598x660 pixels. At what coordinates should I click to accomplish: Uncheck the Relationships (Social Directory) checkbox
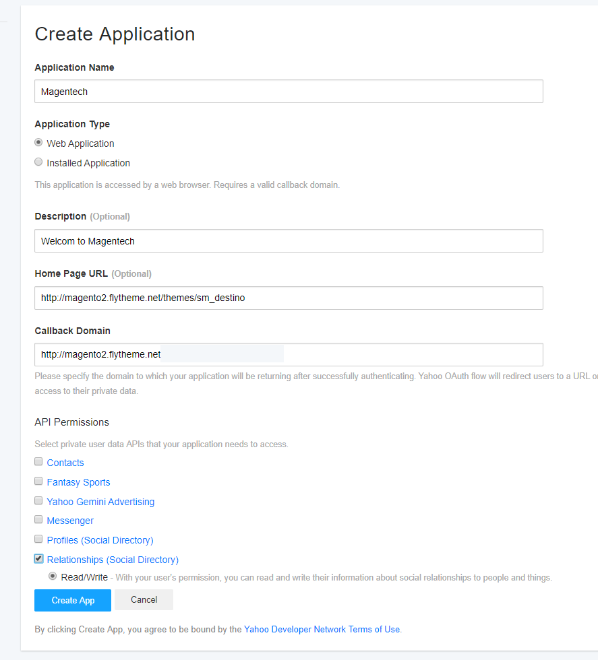pyautogui.click(x=38, y=558)
